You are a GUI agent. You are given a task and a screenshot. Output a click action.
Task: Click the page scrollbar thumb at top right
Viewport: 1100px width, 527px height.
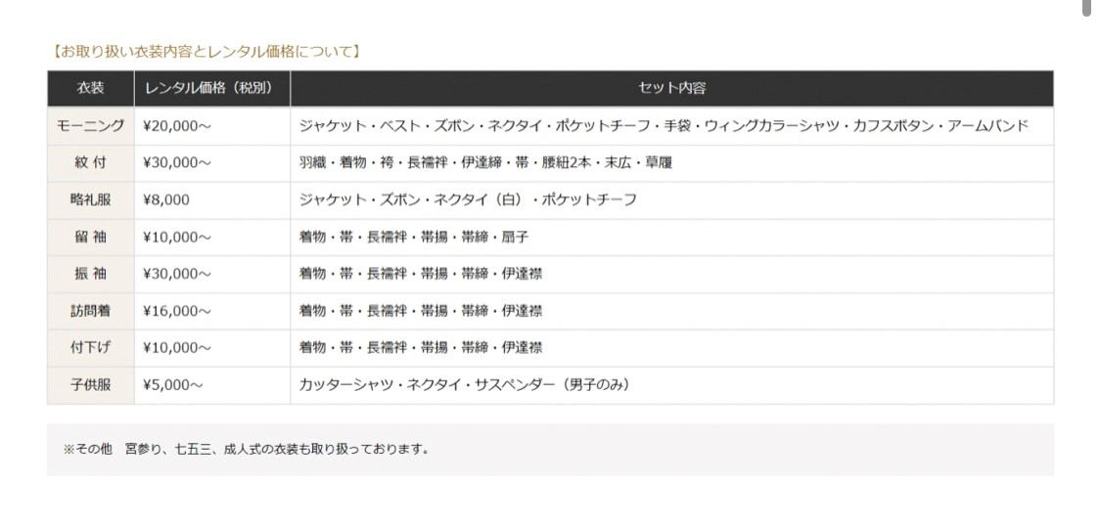(1086, 7)
